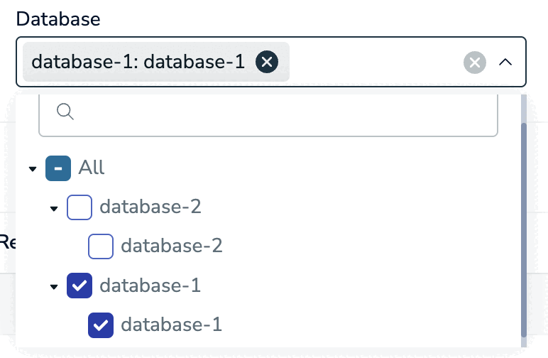The height and width of the screenshot is (358, 548).
Task: Collapse the All tree node arrow
Action: click(x=32, y=169)
